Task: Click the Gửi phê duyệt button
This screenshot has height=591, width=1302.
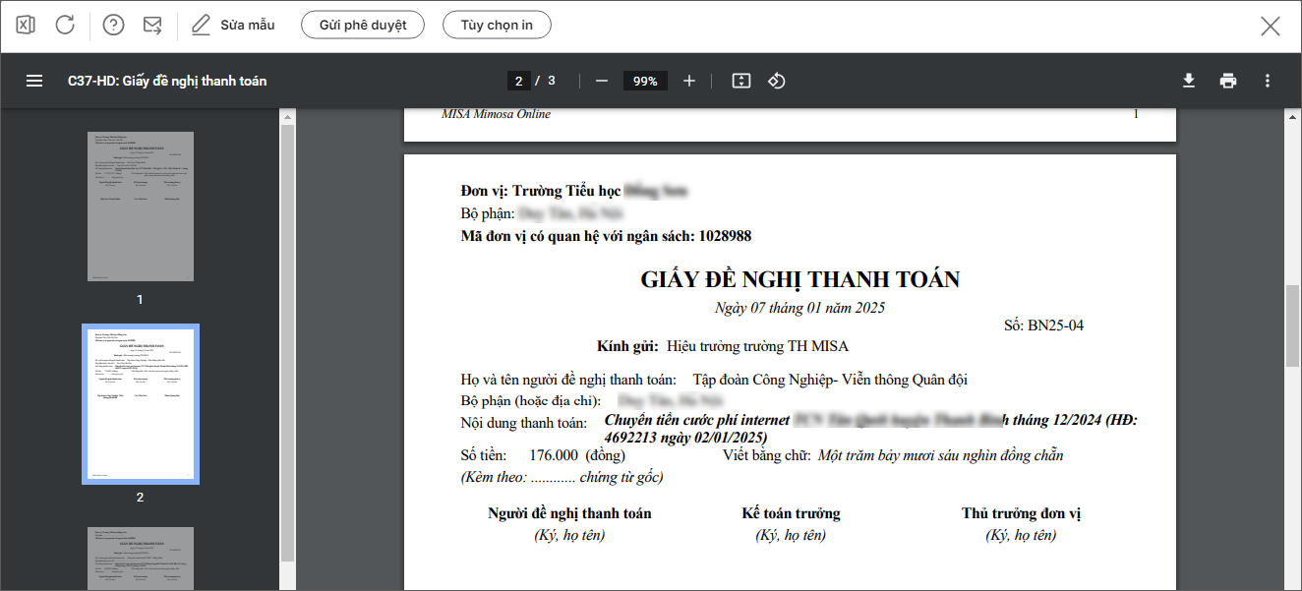Action: click(x=363, y=25)
